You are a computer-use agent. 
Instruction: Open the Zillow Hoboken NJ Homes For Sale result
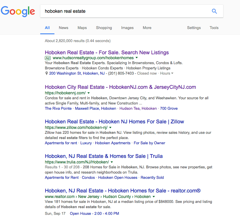point(114,122)
